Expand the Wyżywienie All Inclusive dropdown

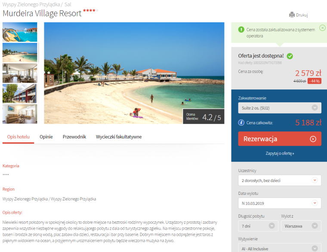(x=279, y=248)
